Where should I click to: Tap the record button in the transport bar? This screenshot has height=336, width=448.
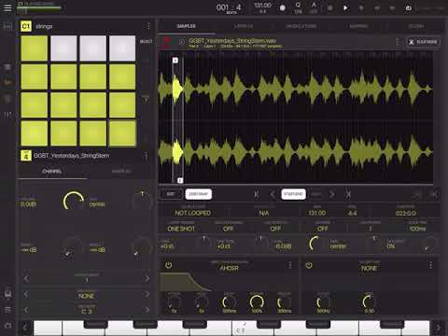tap(283, 7)
